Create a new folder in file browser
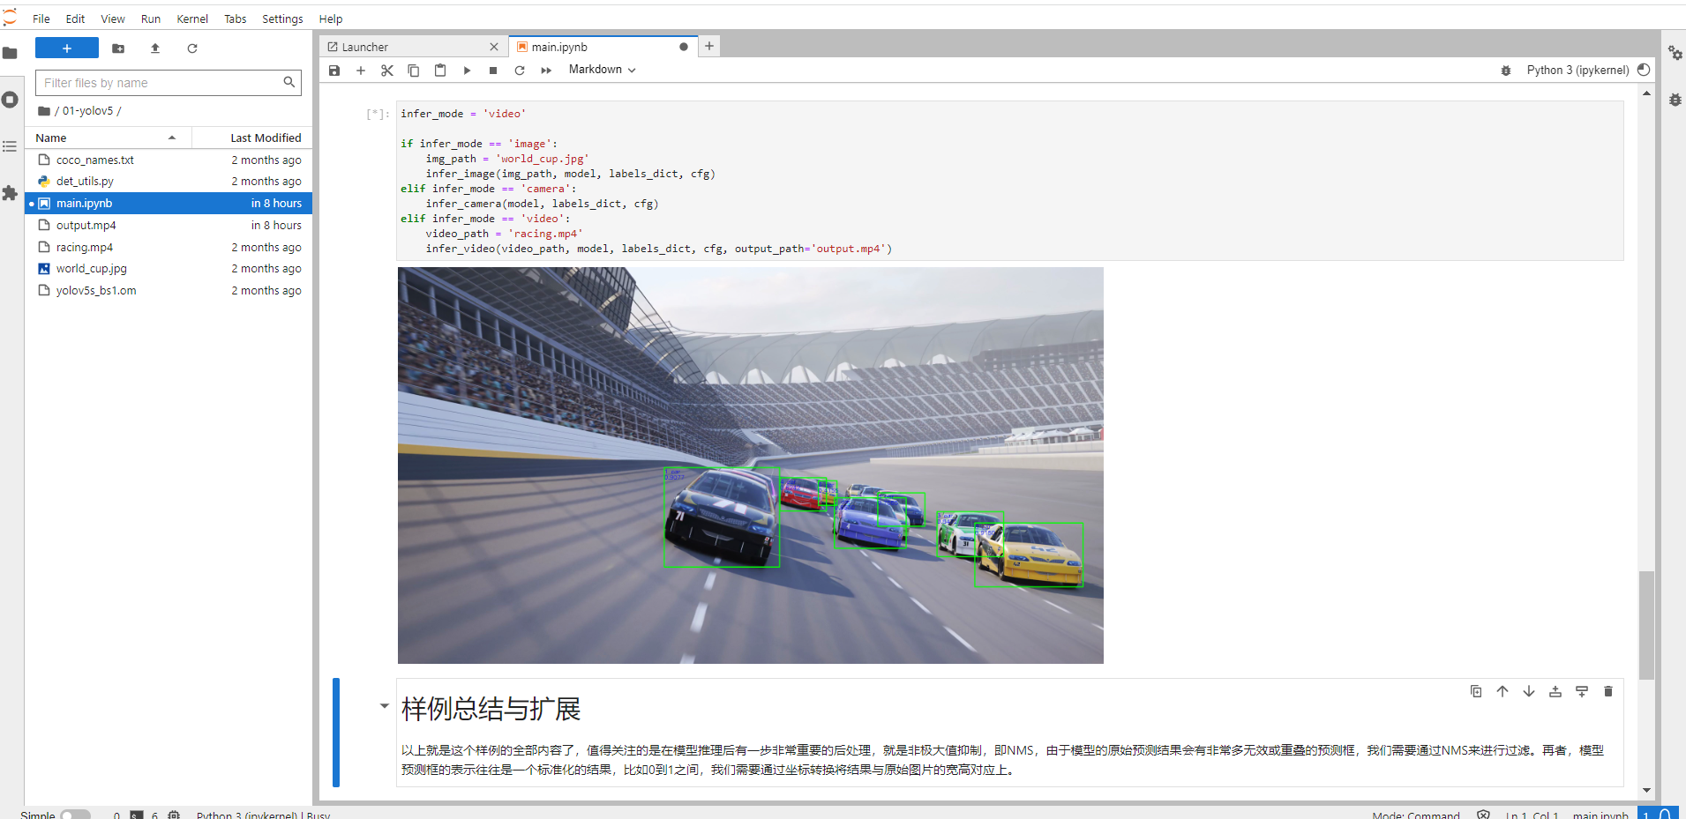This screenshot has width=1686, height=819. click(x=118, y=48)
